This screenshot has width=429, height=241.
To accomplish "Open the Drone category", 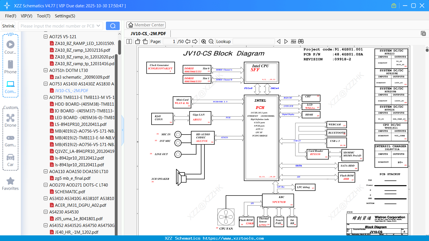I will point(10,120).
